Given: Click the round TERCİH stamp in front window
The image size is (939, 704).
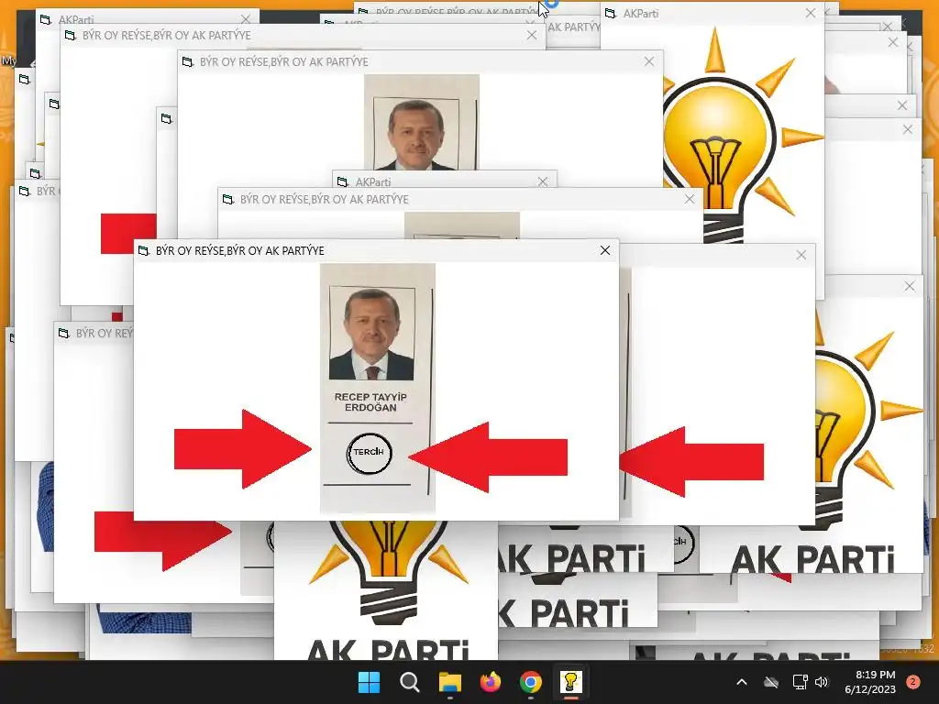Looking at the screenshot, I should pos(369,453).
